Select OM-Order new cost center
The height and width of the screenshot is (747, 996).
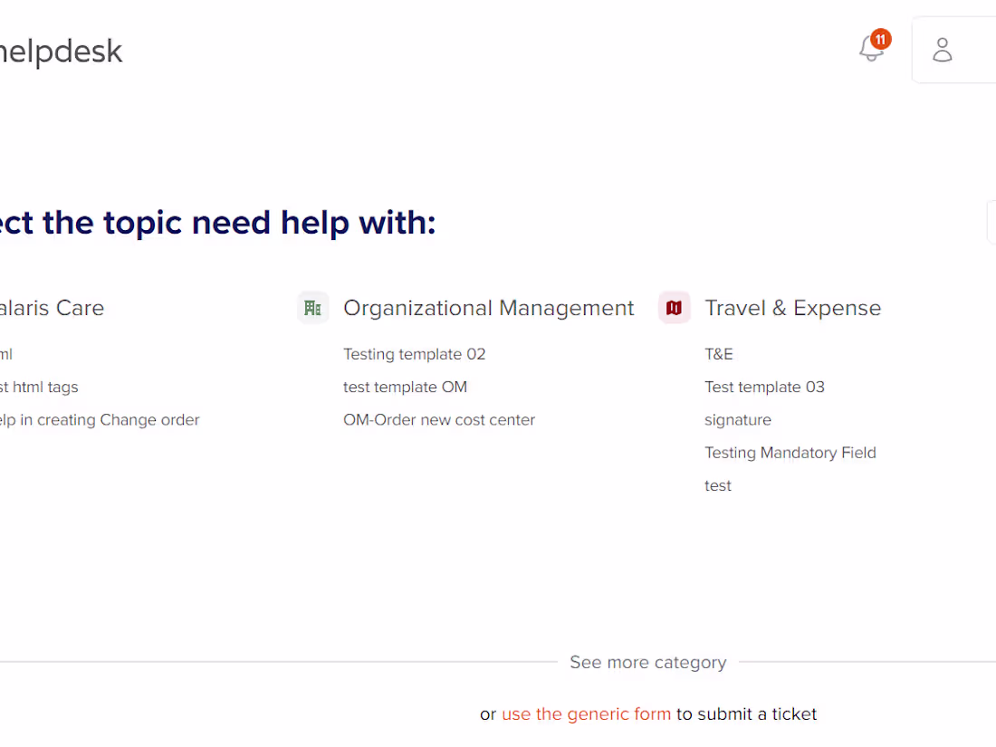439,419
